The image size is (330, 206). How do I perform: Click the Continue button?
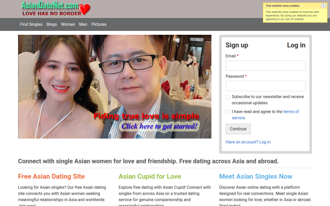(238, 129)
